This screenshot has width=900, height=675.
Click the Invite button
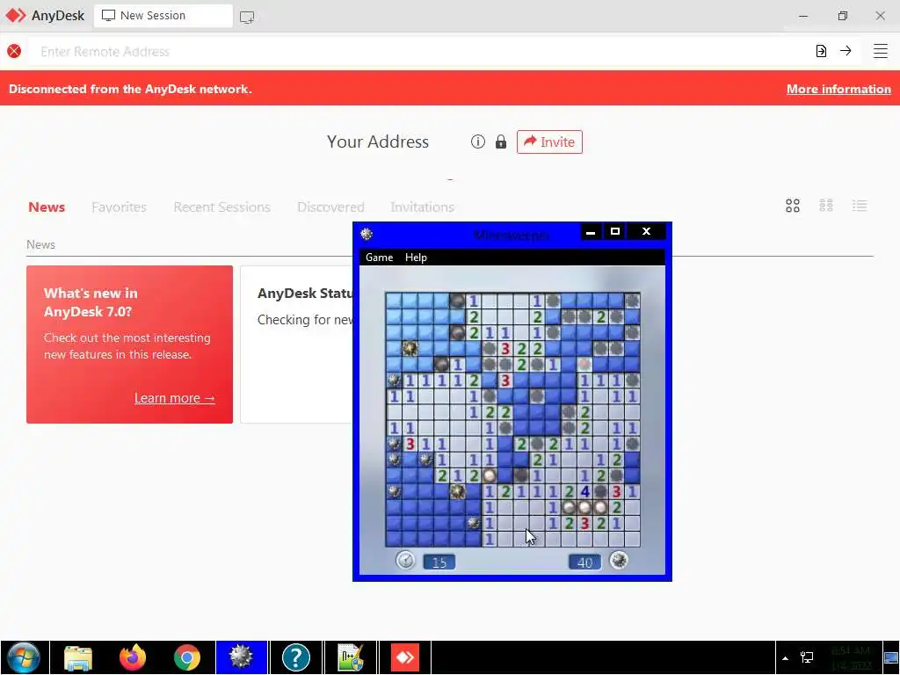pyautogui.click(x=549, y=142)
